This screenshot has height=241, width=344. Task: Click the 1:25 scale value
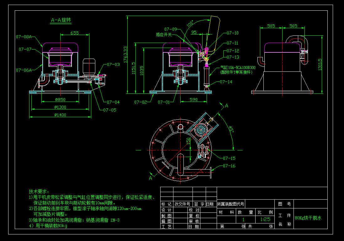click(265, 219)
